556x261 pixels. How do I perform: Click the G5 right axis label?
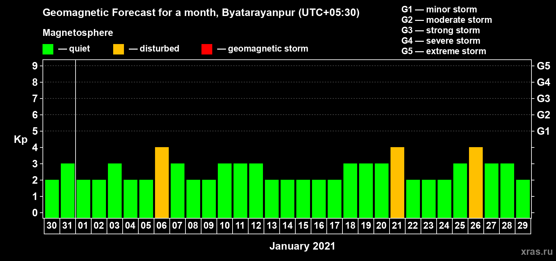coord(544,66)
